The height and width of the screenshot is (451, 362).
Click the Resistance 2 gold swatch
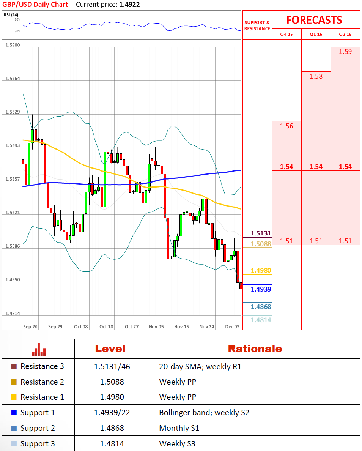[14, 382]
